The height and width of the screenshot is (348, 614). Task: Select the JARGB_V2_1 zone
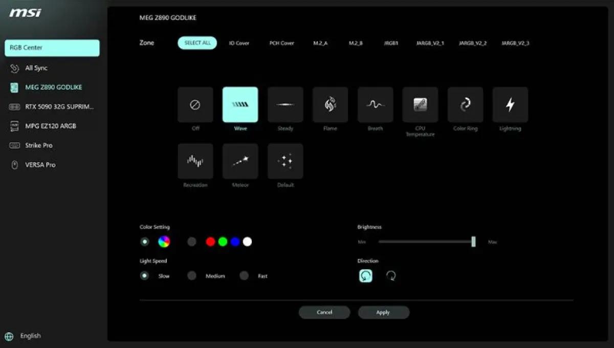(430, 43)
